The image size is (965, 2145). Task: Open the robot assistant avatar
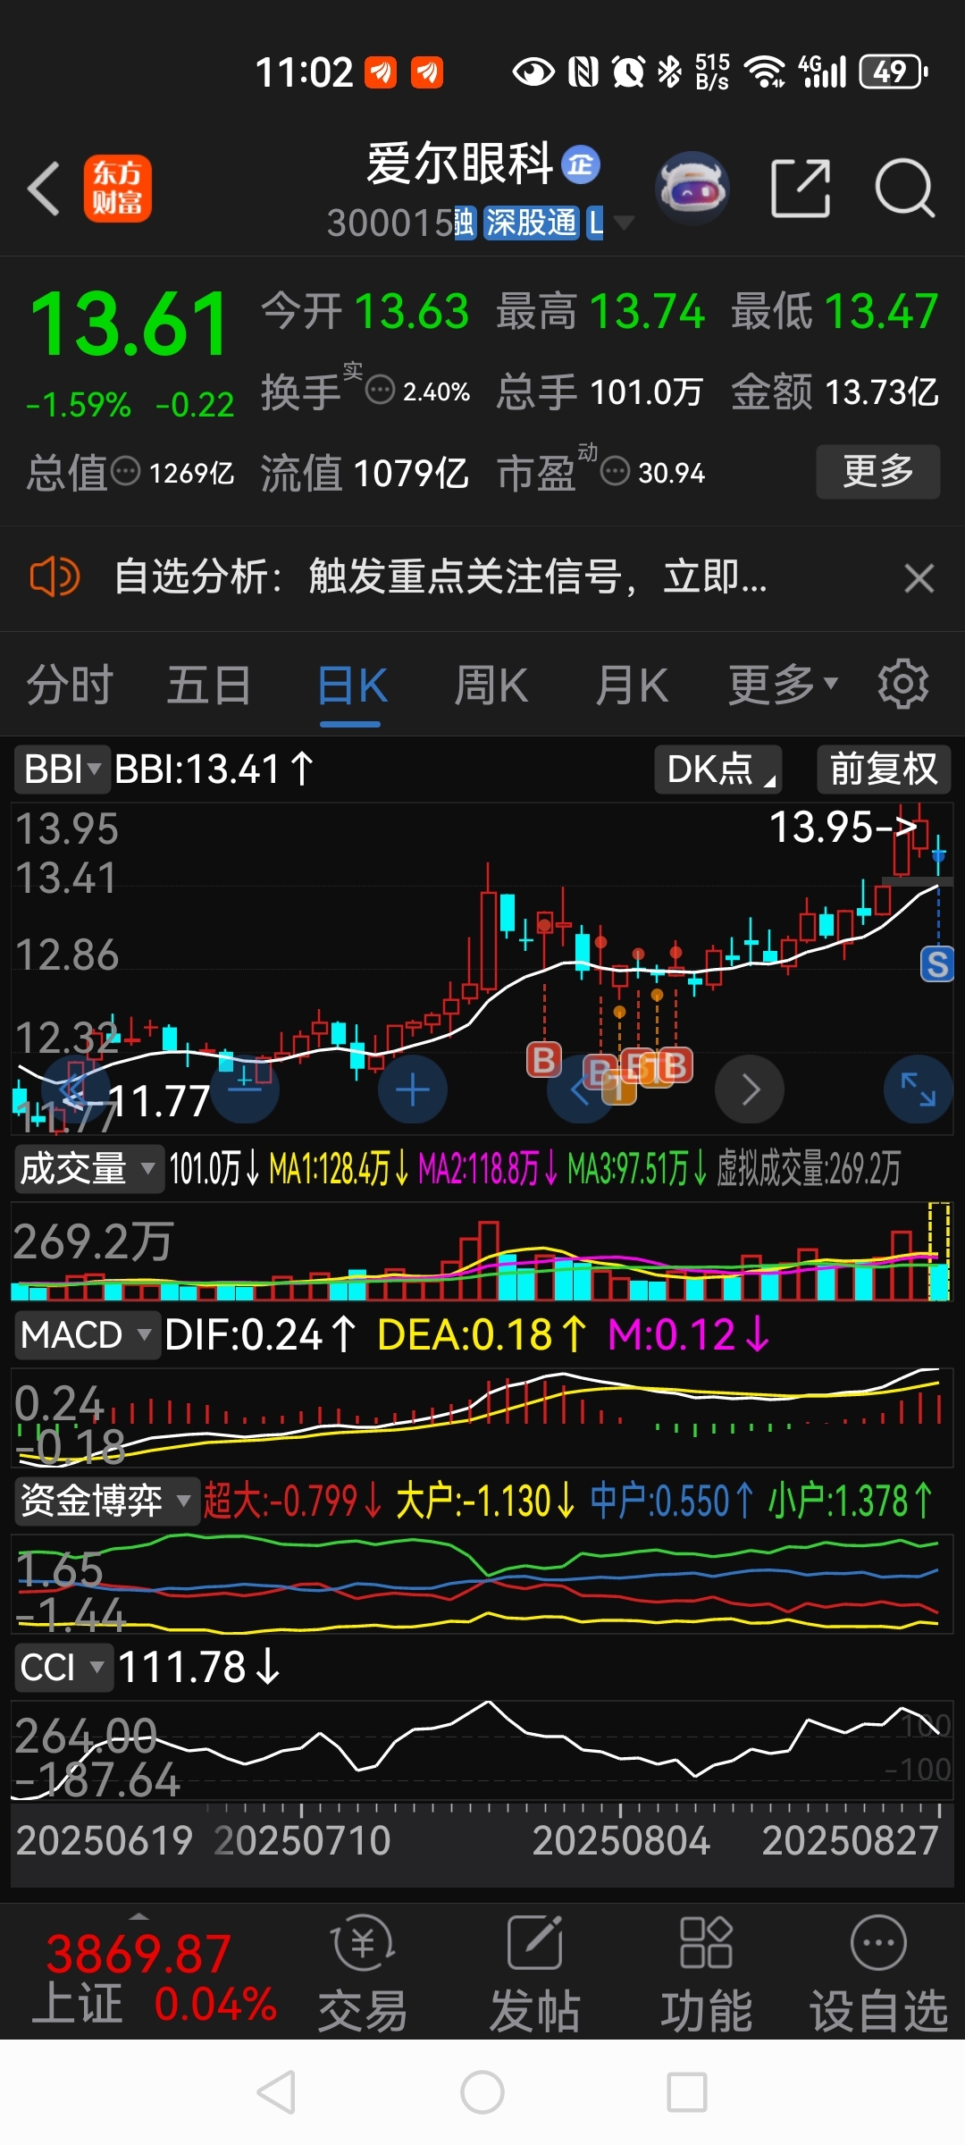click(692, 188)
